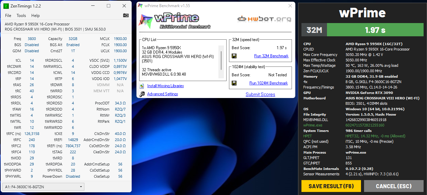Click the Max Core Frequency 5050.20 MHz value

[x=364, y=55]
